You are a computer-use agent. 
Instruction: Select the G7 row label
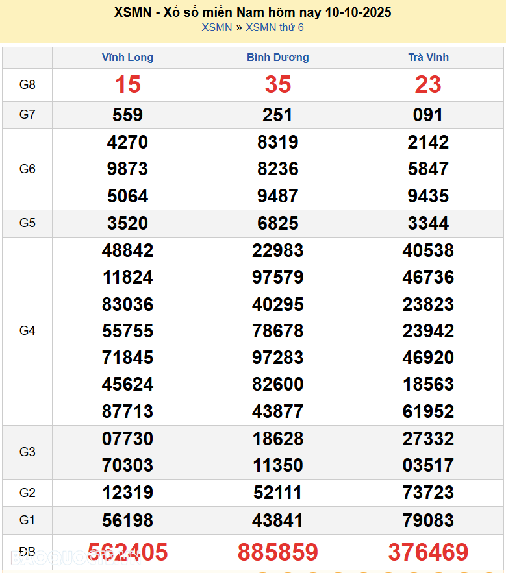point(27,115)
